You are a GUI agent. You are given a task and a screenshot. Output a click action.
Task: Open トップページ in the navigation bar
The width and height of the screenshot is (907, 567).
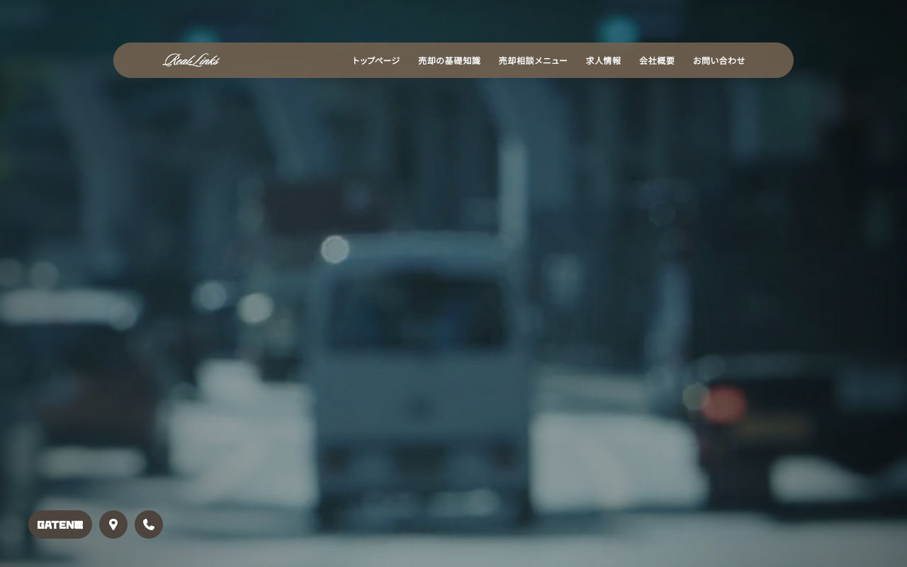(376, 61)
